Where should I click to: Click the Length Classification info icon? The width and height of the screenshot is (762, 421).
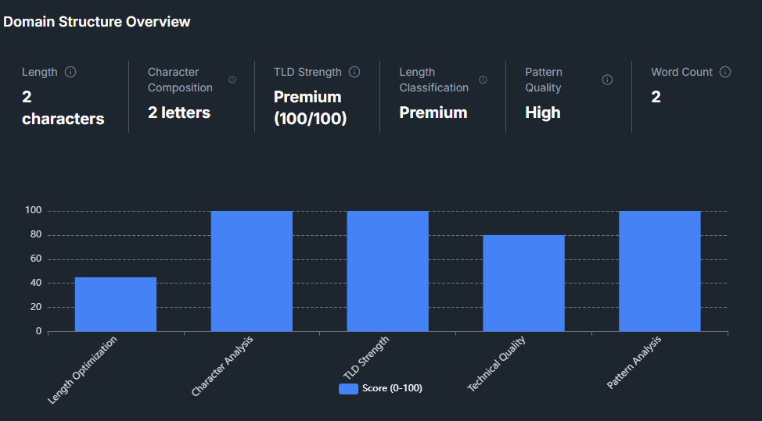[483, 80]
